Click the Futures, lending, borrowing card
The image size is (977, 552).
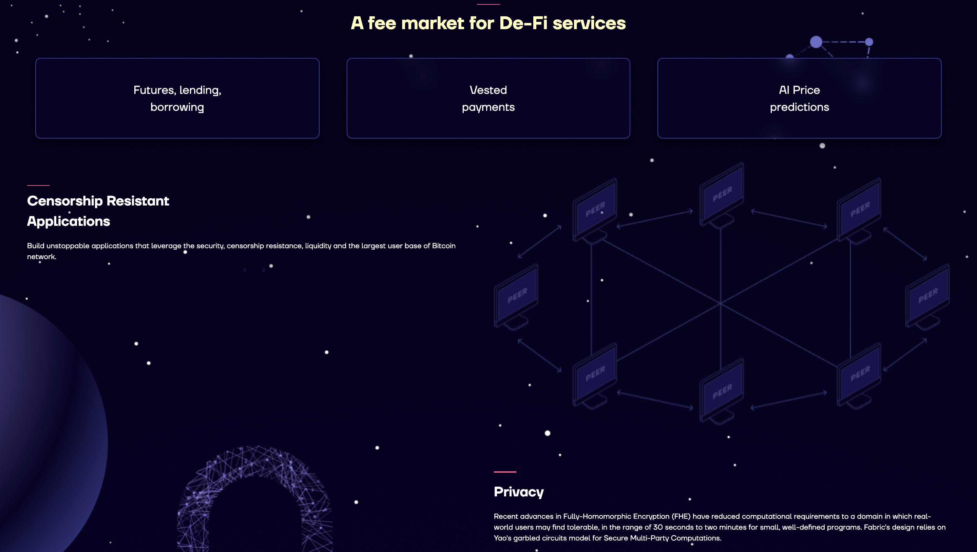pyautogui.click(x=177, y=98)
